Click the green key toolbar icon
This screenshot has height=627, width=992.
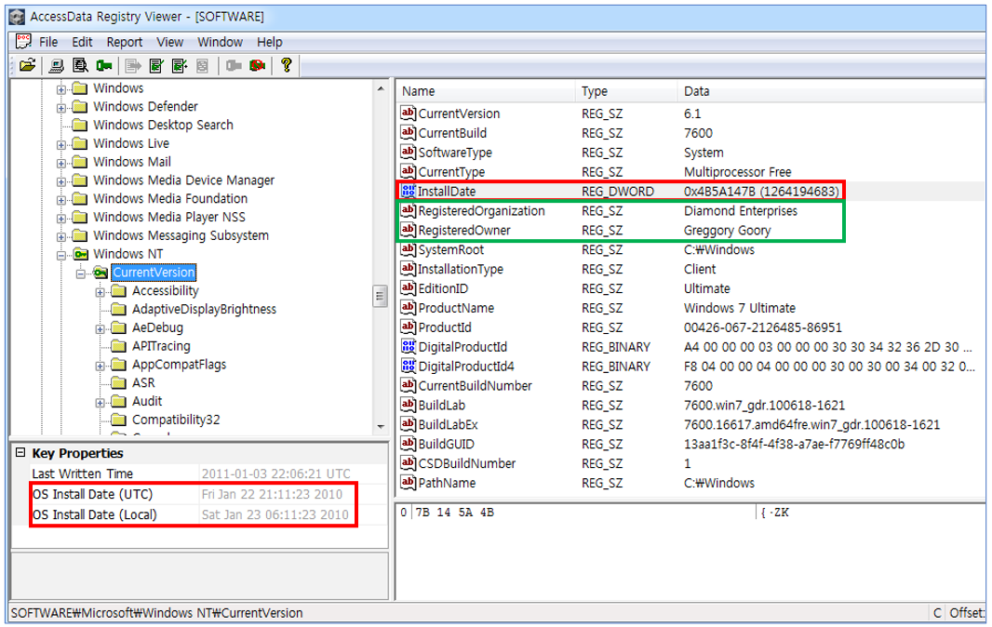point(104,65)
